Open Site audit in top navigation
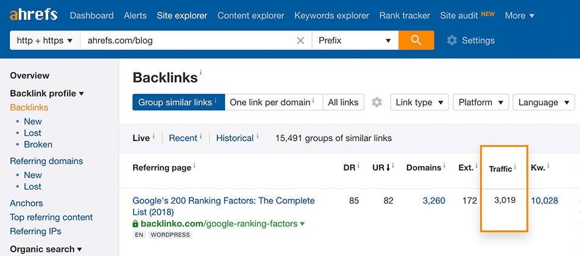The height and width of the screenshot is (256, 580). [459, 15]
